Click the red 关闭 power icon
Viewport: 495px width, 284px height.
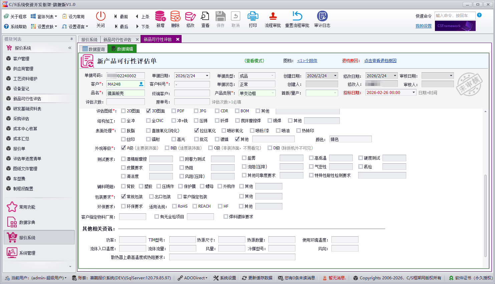[101, 16]
